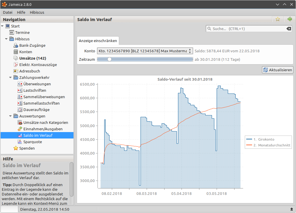The image size is (296, 213).
Task: Click the Umsätze nach Kategorien icon
Action: coord(20,122)
